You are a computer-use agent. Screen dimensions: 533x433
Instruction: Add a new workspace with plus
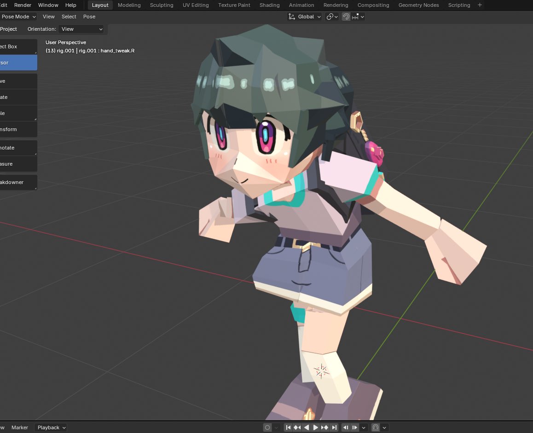click(480, 5)
